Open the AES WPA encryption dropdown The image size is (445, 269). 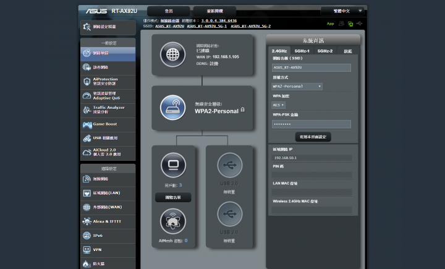278,105
